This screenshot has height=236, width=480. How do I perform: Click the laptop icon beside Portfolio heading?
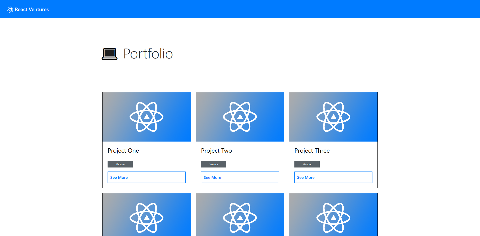tap(109, 54)
